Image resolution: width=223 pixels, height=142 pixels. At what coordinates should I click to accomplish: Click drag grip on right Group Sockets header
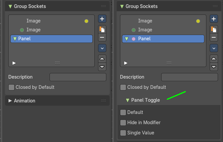(x=215, y=6)
